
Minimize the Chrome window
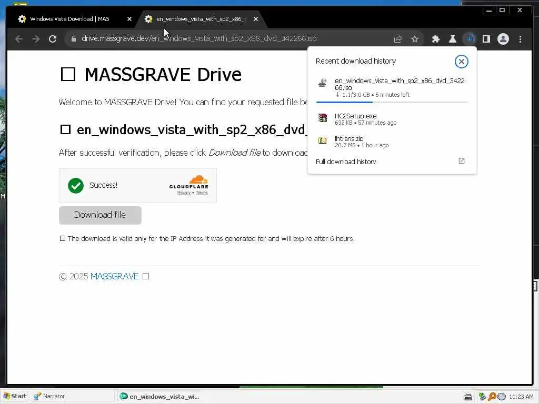[x=489, y=11]
